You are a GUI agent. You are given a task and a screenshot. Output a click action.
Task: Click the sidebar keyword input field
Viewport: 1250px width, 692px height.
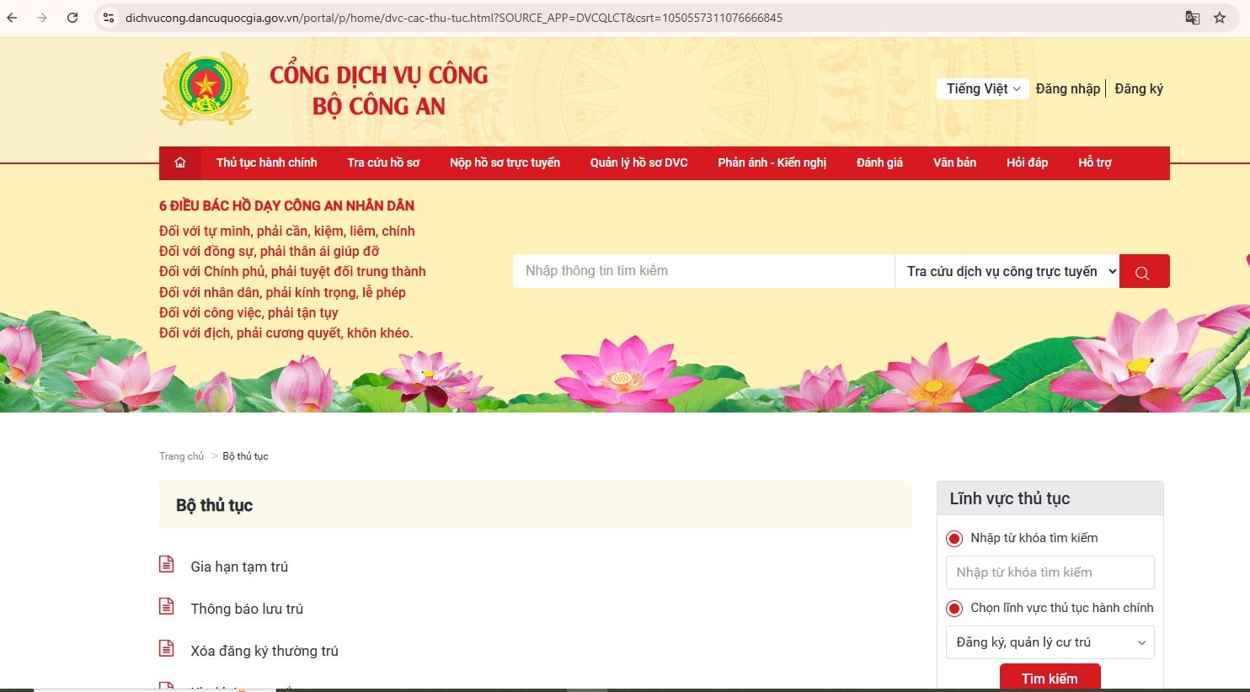click(x=1050, y=572)
